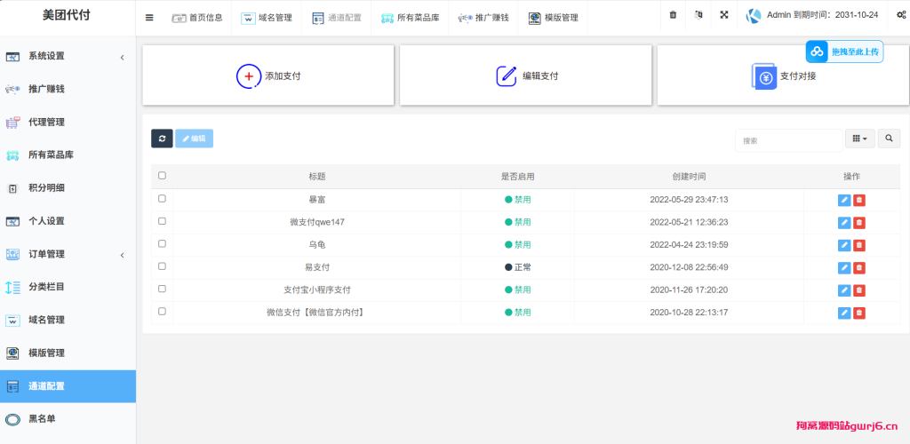
Task: Delete the 微信支付 row with red trash icon
Action: [859, 313]
